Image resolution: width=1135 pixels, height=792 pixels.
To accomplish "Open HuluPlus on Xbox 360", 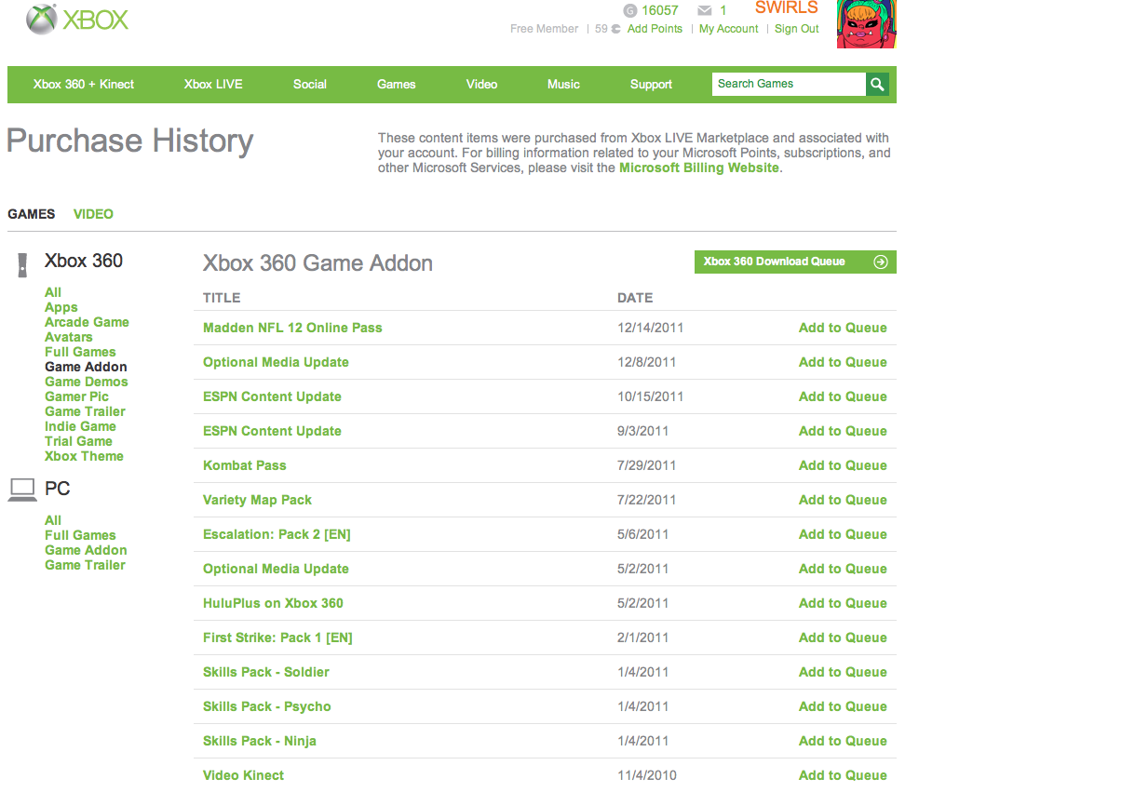I will (x=273, y=603).
